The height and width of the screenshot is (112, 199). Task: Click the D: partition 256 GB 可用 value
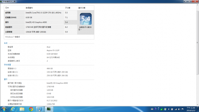pyautogui.click(x=57, y=76)
